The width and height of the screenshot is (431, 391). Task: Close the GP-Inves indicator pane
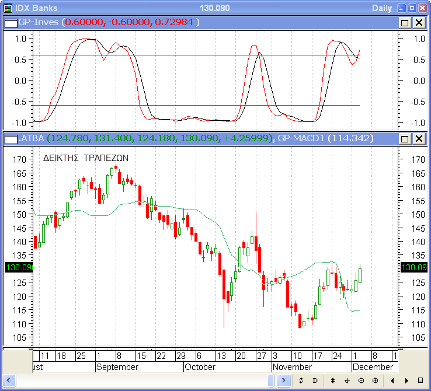click(x=419, y=22)
